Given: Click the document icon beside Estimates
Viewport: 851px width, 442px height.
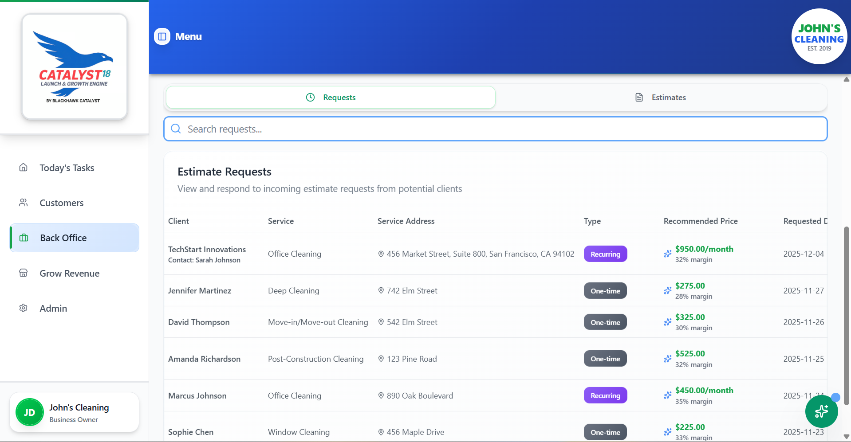Looking at the screenshot, I should click(x=639, y=97).
